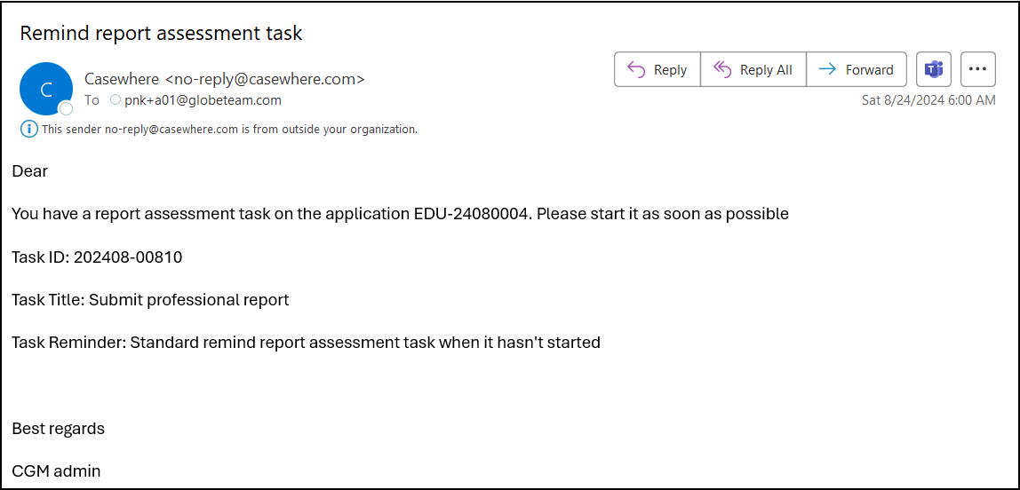
Task: Click the Reply button
Action: [x=657, y=69]
